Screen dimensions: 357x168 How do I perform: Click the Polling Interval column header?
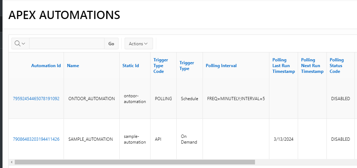[221, 66]
